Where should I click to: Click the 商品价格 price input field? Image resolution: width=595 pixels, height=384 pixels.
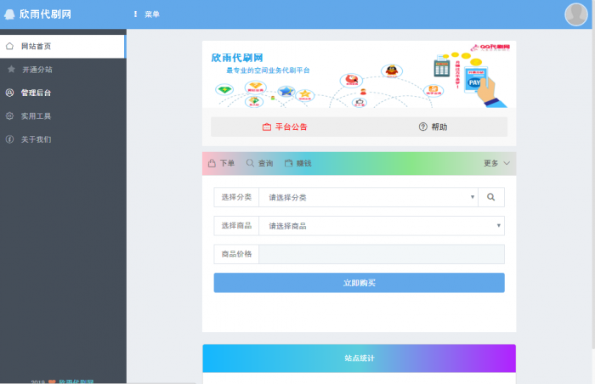[381, 254]
